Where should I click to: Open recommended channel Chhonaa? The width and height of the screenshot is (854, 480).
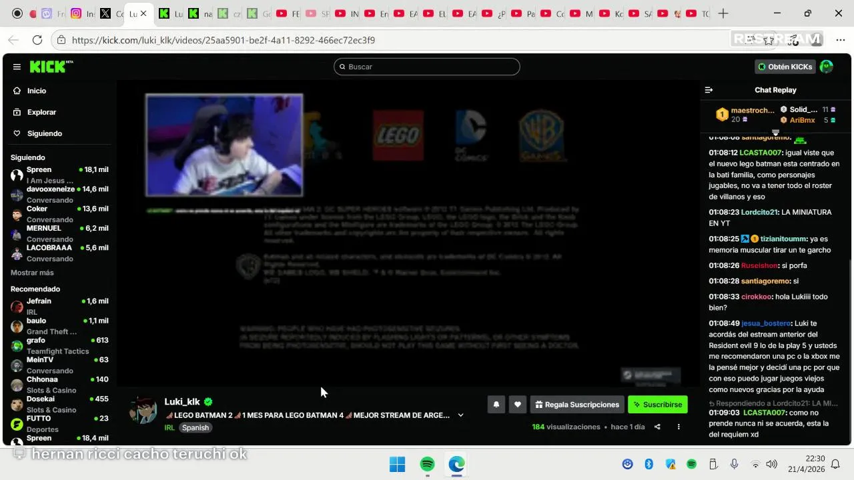click(x=59, y=385)
